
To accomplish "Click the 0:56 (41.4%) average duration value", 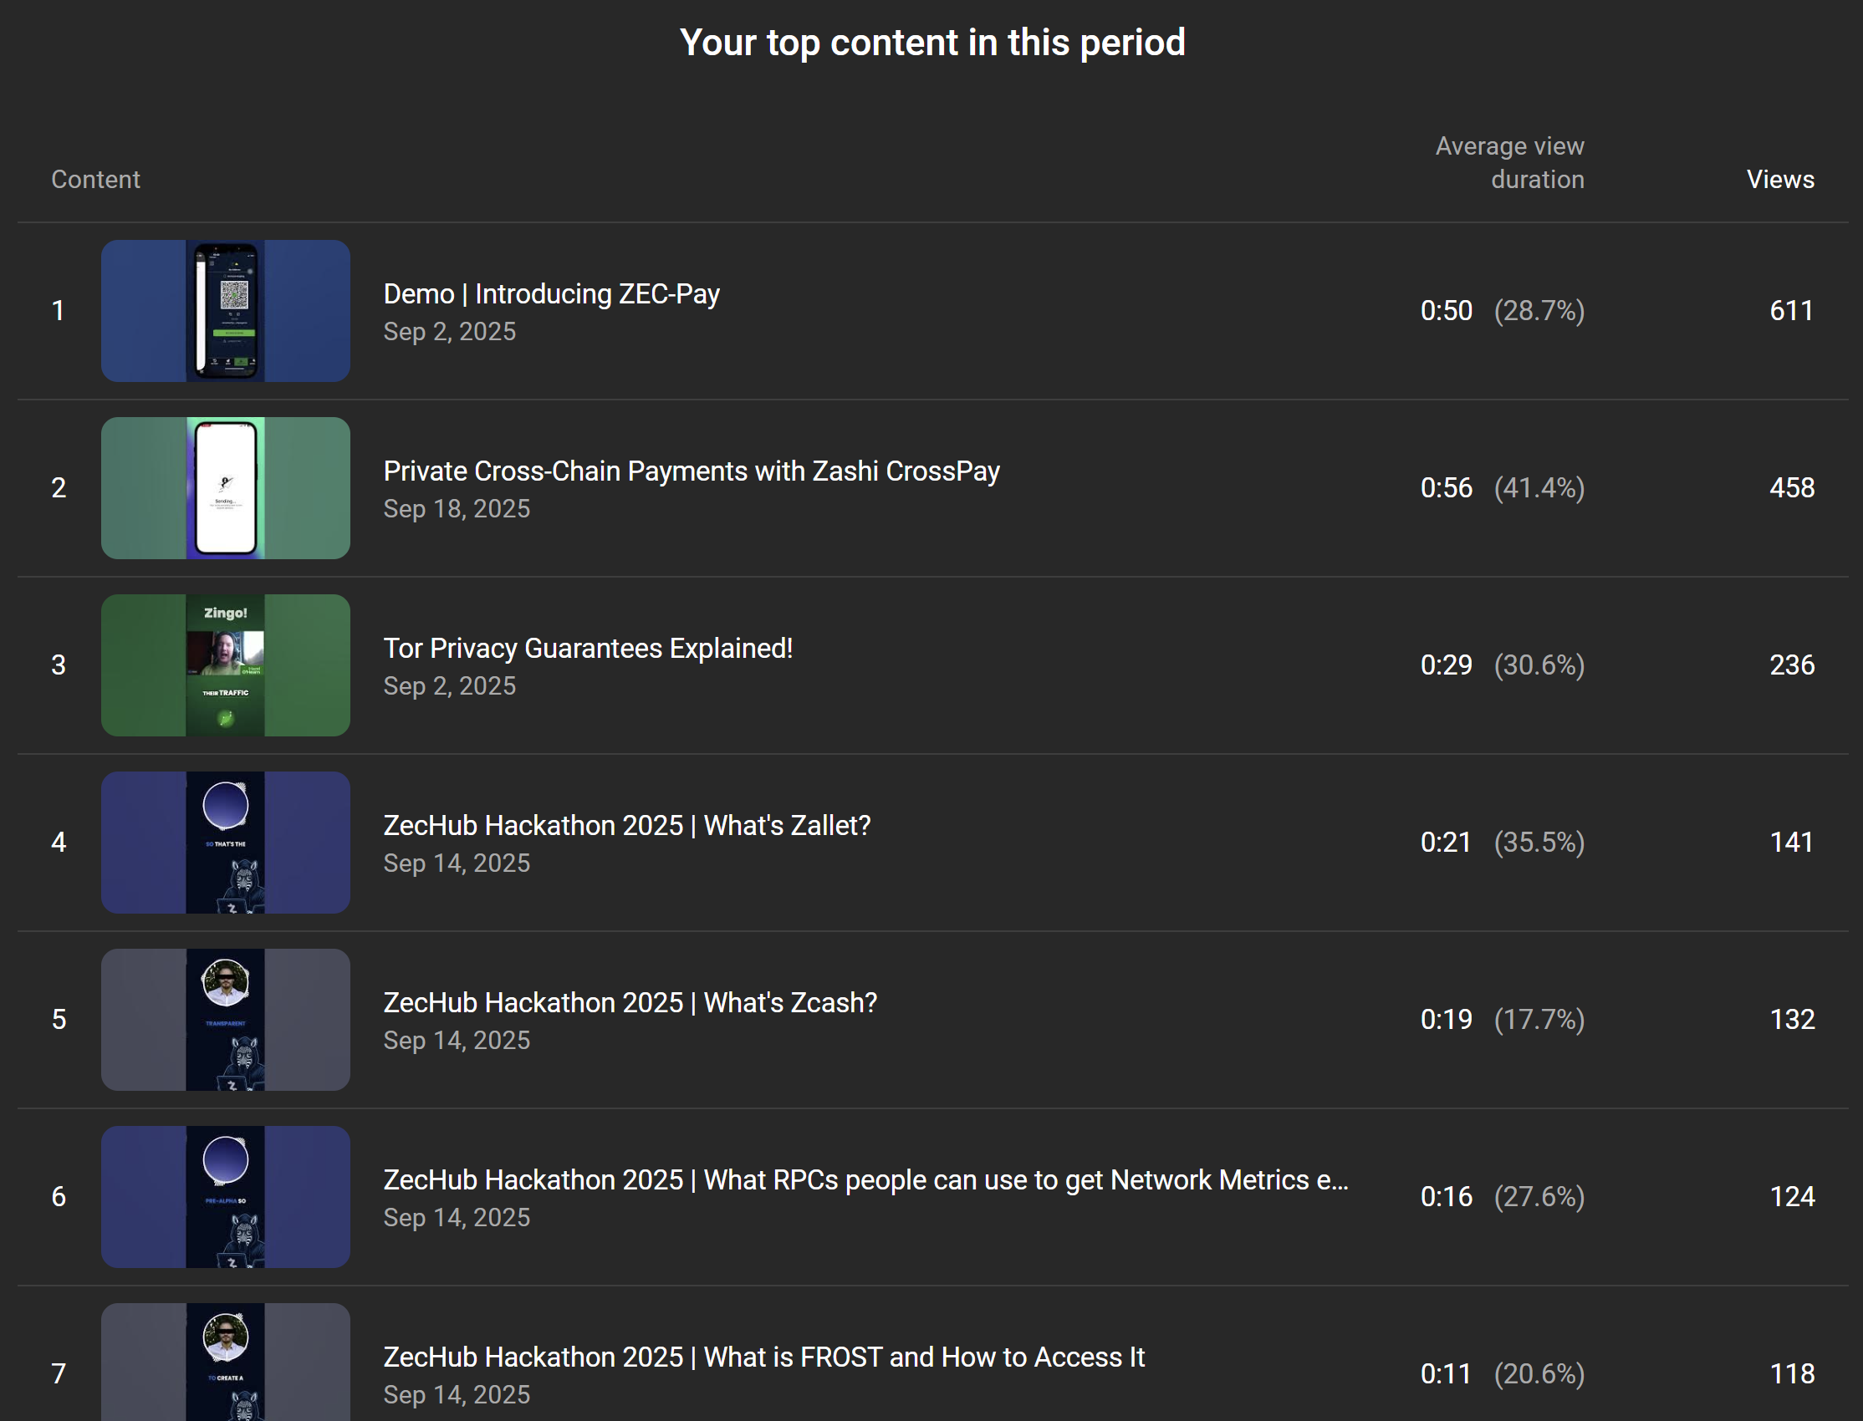I will point(1501,488).
